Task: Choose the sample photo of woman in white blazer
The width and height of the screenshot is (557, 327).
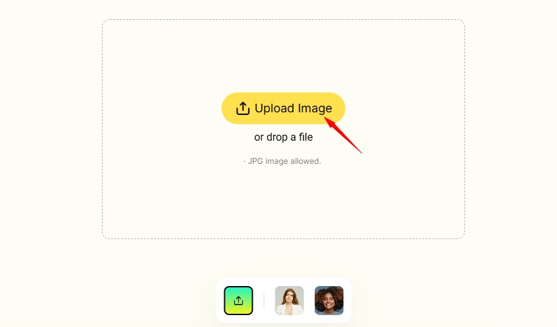Action: click(289, 301)
